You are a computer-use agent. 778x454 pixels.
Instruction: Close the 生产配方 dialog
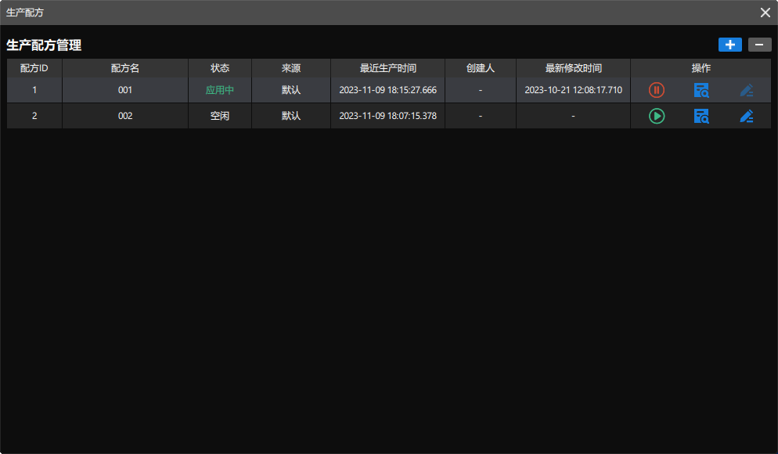[764, 13]
